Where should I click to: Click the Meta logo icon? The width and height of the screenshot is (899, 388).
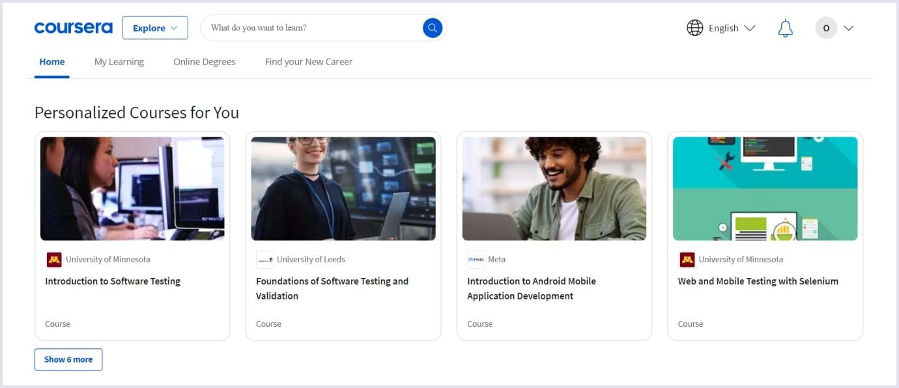click(476, 260)
